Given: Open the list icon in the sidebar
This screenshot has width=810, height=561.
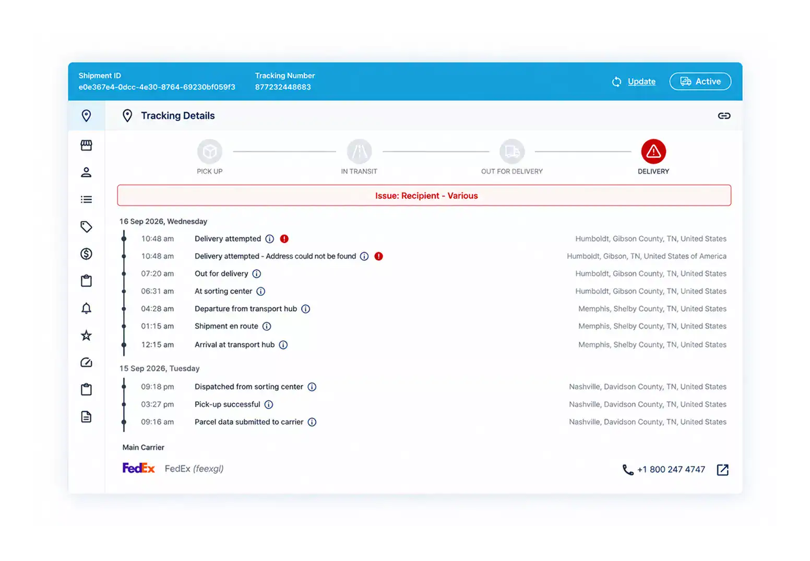Looking at the screenshot, I should (x=86, y=199).
